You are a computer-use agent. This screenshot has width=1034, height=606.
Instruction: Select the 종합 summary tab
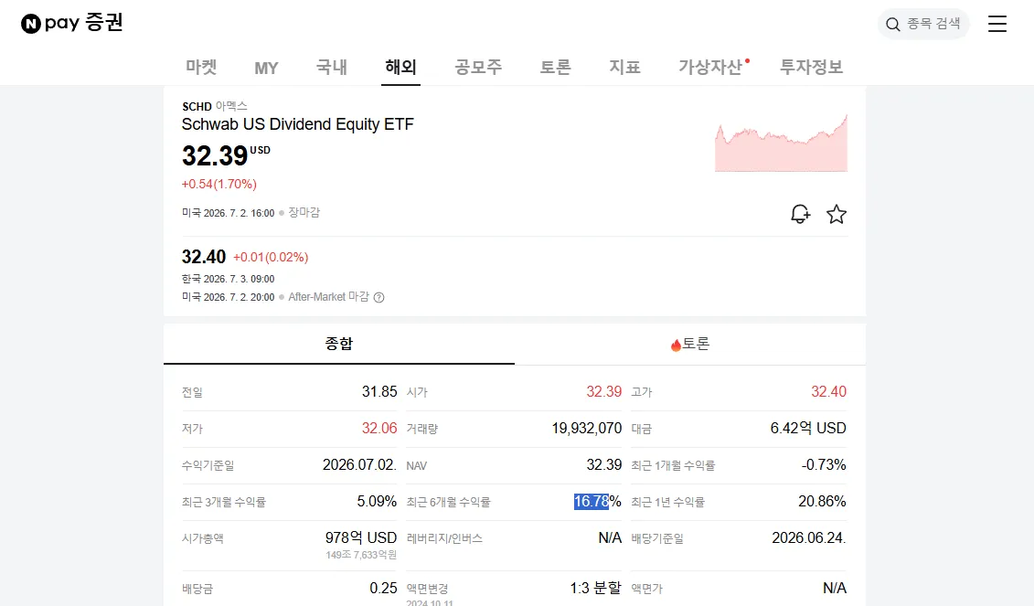(339, 344)
